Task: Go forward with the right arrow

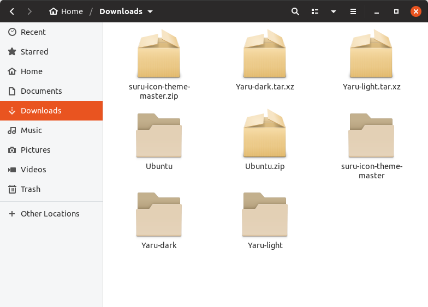Action: (x=29, y=11)
